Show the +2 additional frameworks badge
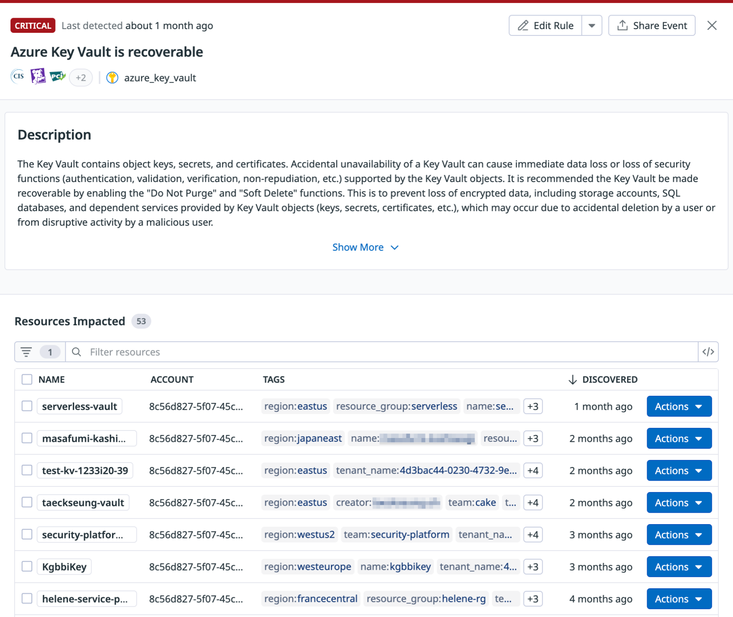This screenshot has width=733, height=617. click(81, 78)
